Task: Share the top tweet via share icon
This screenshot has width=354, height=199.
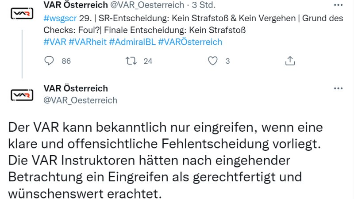Action: [x=290, y=61]
